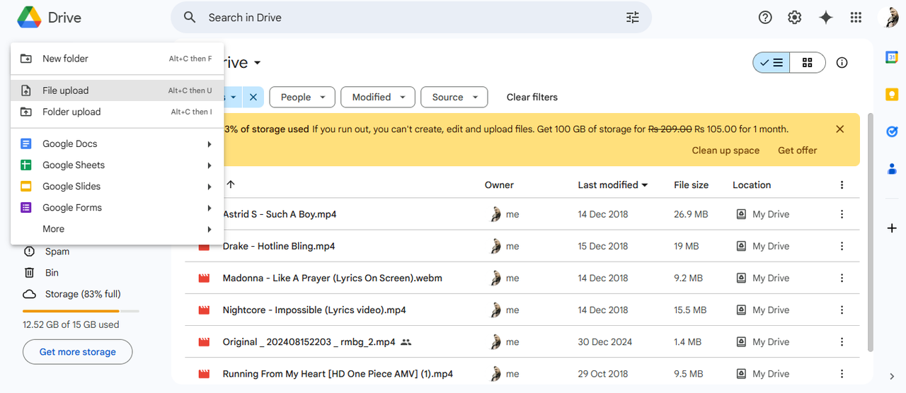The height and width of the screenshot is (393, 906).
Task: Open Settings gear icon
Action: [x=795, y=18]
